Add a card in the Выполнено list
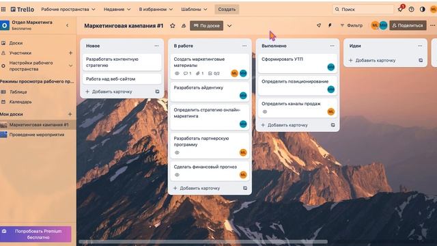This screenshot has height=246, width=437. (285, 125)
